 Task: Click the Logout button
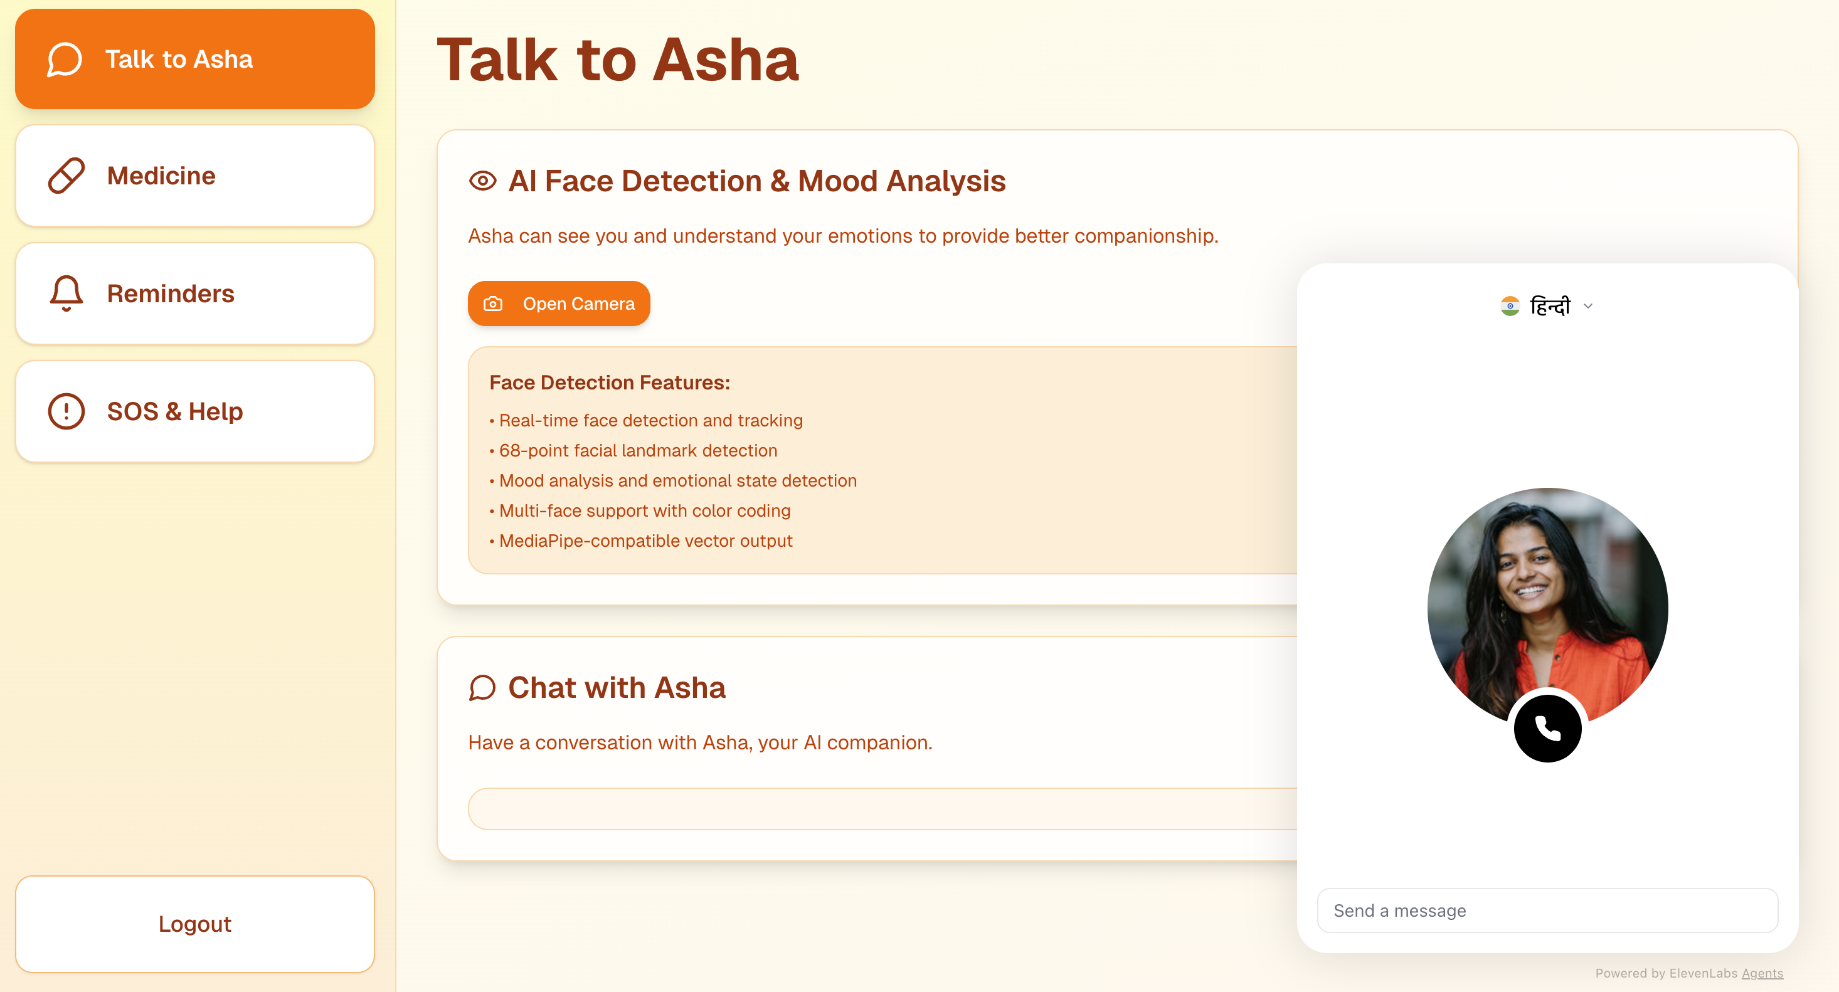pyautogui.click(x=195, y=924)
